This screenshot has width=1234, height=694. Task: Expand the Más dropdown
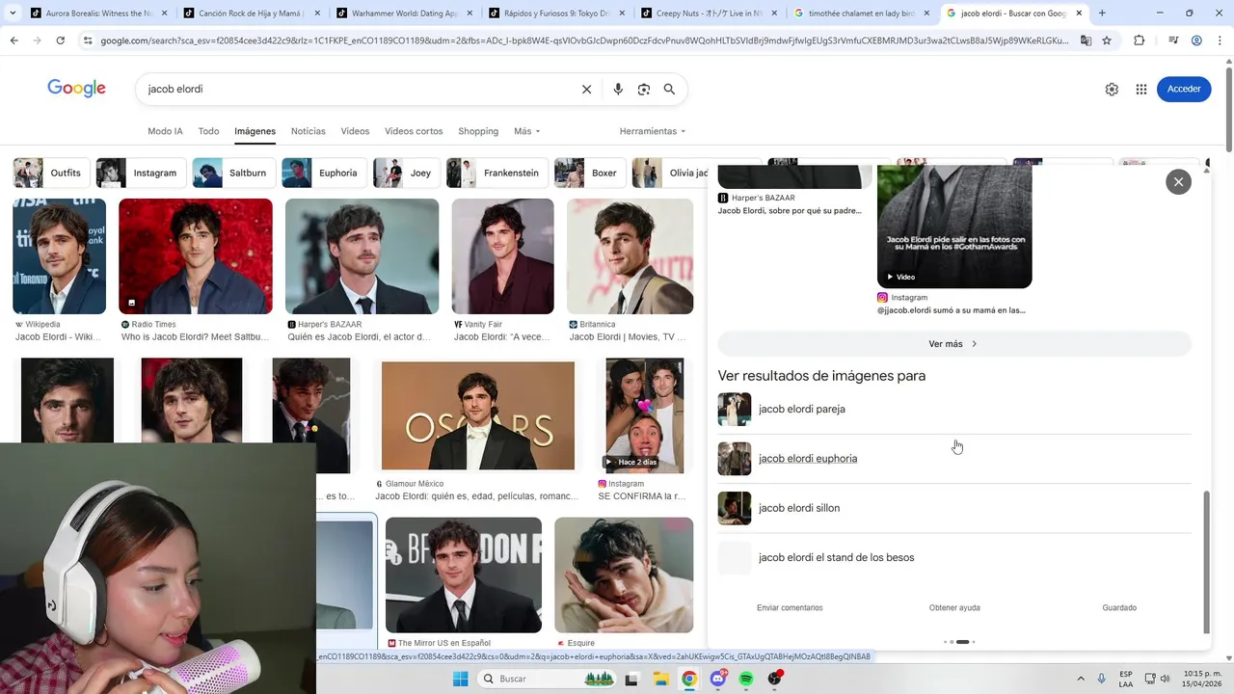tap(526, 131)
